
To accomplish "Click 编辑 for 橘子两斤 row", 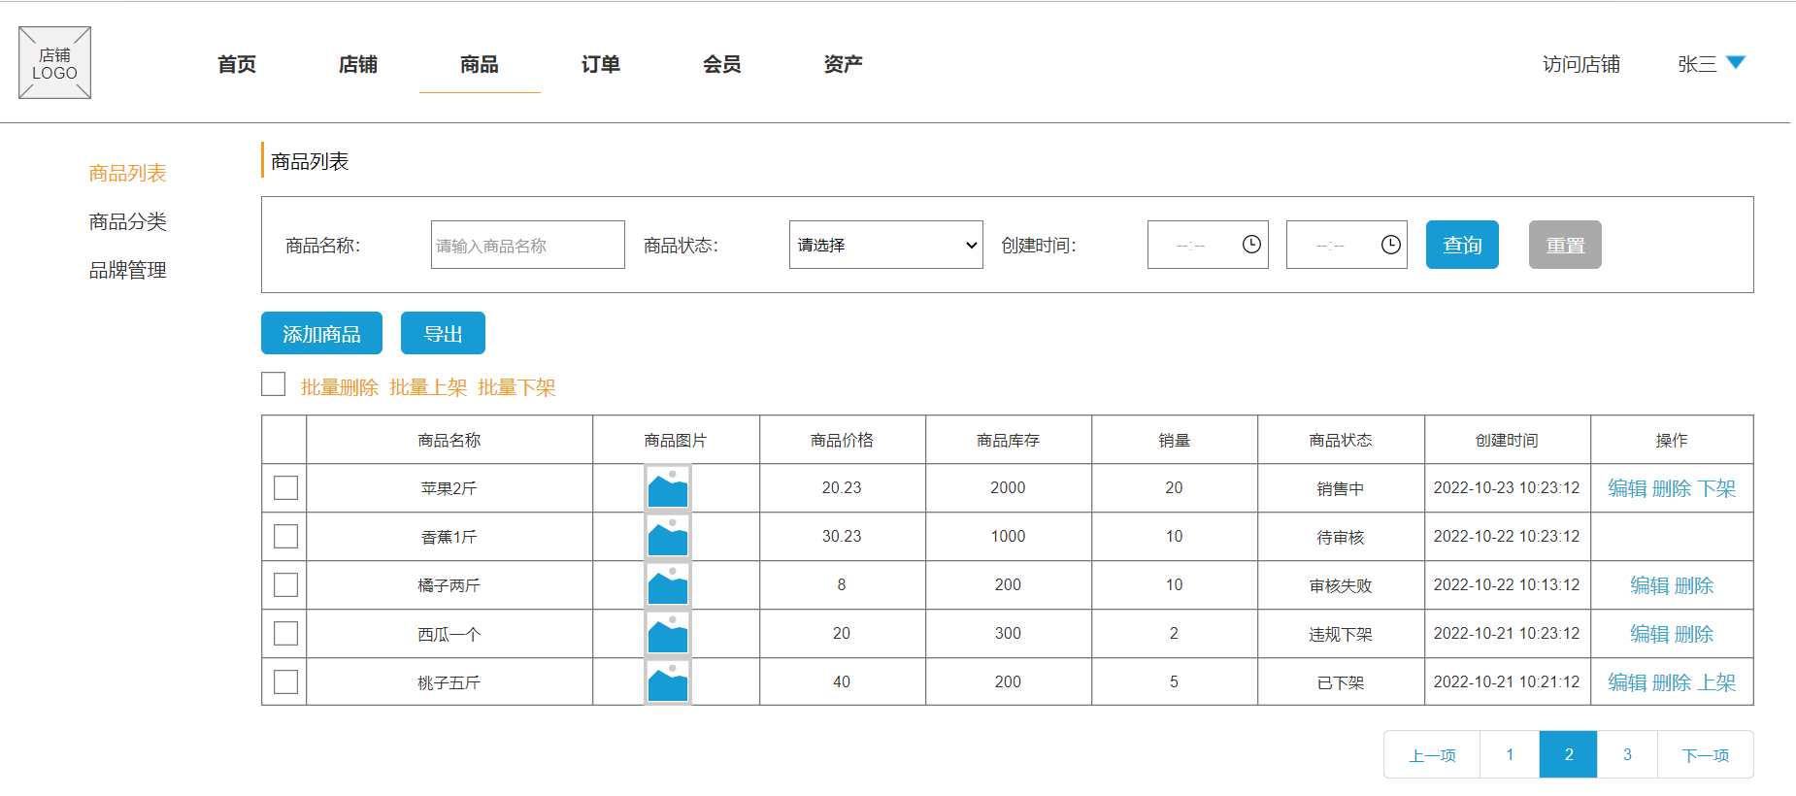I will click(x=1649, y=585).
